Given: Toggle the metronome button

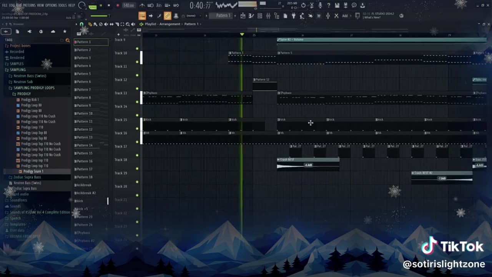Looking at the screenshot, I should pyautogui.click(x=142, y=5).
